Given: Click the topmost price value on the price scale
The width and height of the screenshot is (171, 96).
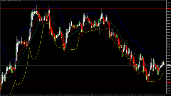Looking at the screenshot, I should tap(169, 3).
